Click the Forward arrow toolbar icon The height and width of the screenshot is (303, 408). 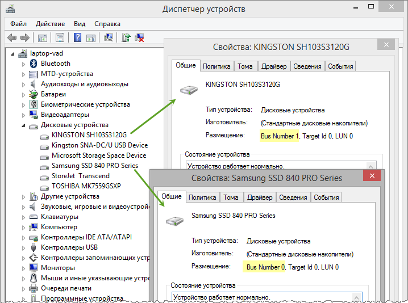click(x=25, y=37)
